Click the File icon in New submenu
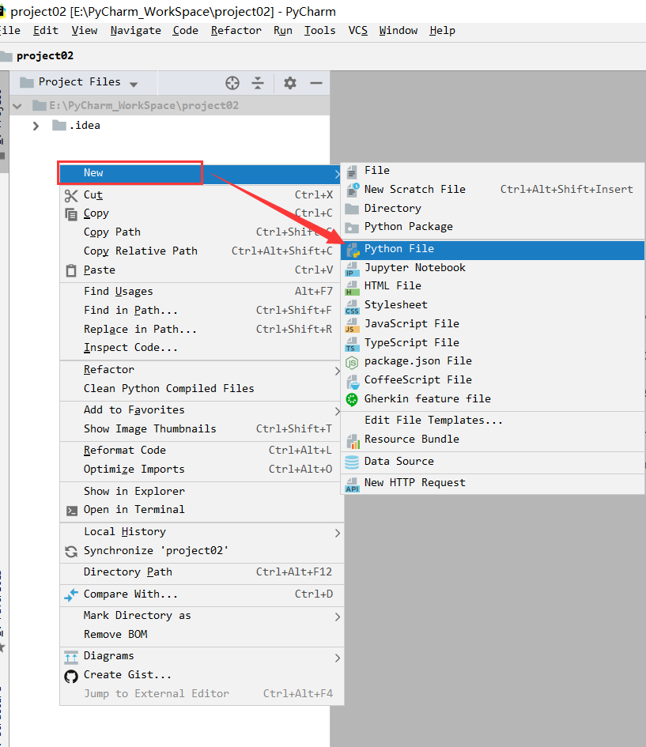The width and height of the screenshot is (646, 747). tap(352, 171)
